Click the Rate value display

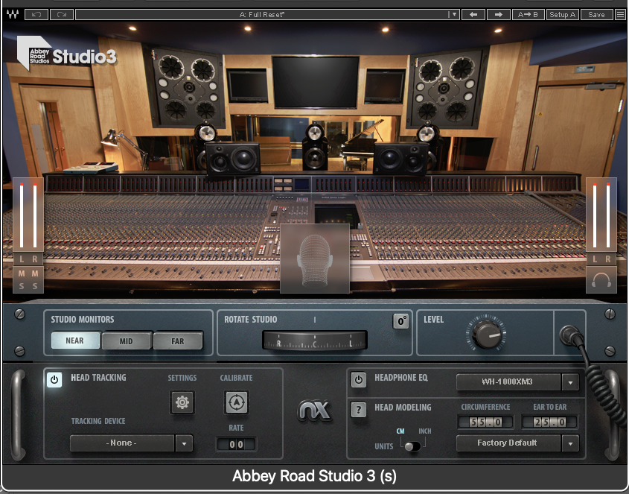236,444
